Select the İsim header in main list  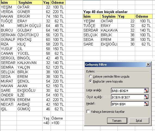(8, 2)
